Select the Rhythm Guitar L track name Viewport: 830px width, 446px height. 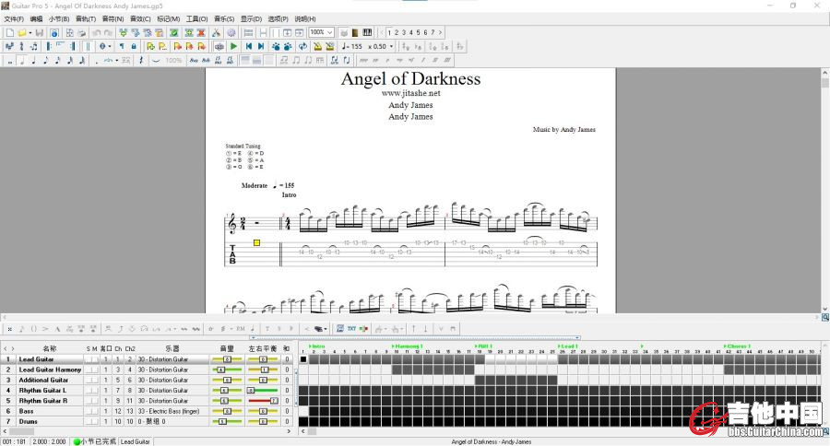tap(43, 390)
